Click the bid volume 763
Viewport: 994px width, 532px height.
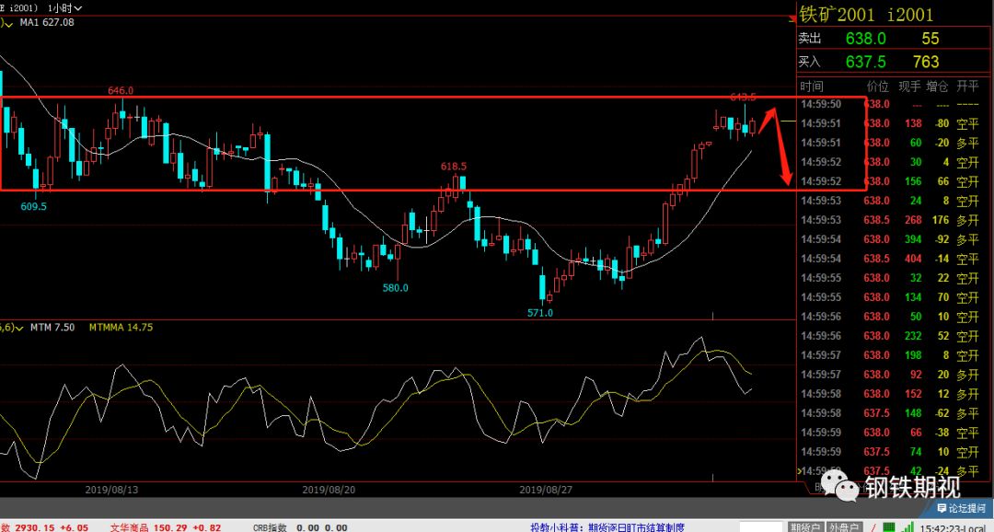pos(926,63)
